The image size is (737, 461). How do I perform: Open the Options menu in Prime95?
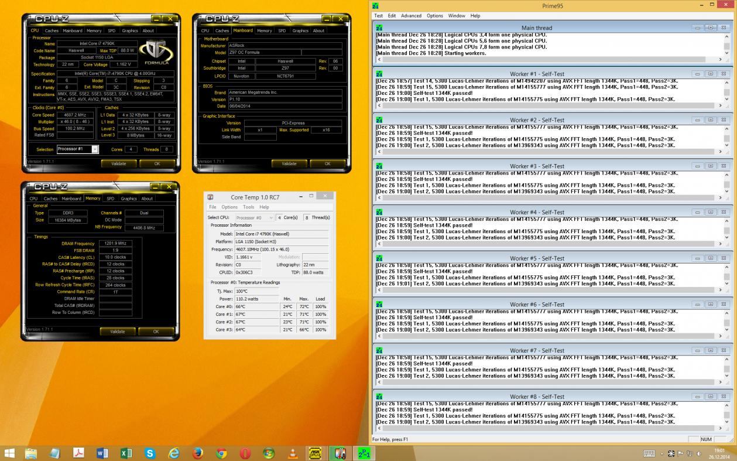(x=435, y=16)
